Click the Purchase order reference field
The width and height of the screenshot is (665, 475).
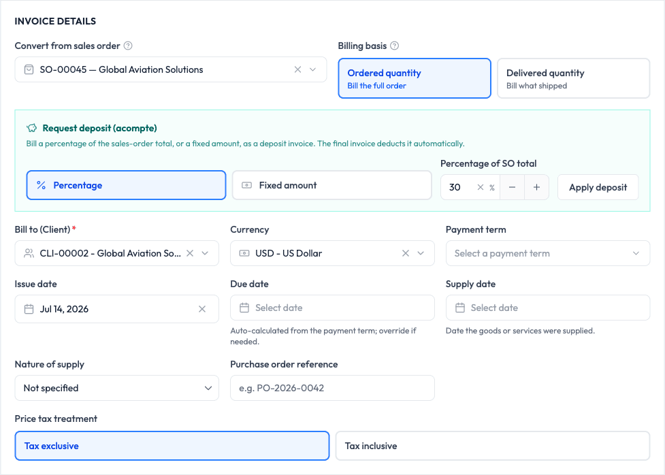[332, 388]
